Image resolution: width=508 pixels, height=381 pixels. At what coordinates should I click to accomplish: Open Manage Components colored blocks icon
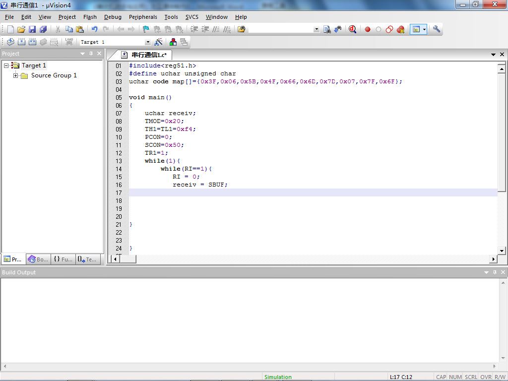(173, 42)
